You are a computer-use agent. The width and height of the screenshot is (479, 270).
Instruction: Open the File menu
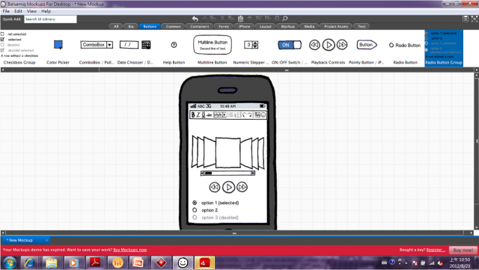(x=6, y=11)
